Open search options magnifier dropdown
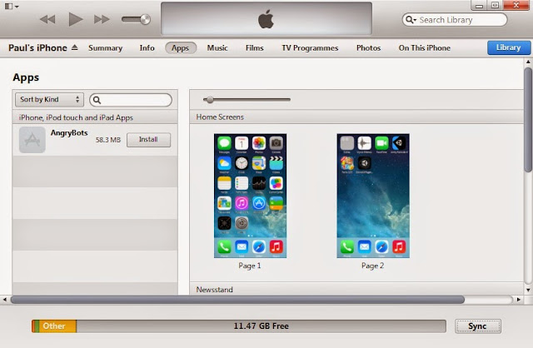Viewport: 533px width, 348px height. [x=411, y=20]
